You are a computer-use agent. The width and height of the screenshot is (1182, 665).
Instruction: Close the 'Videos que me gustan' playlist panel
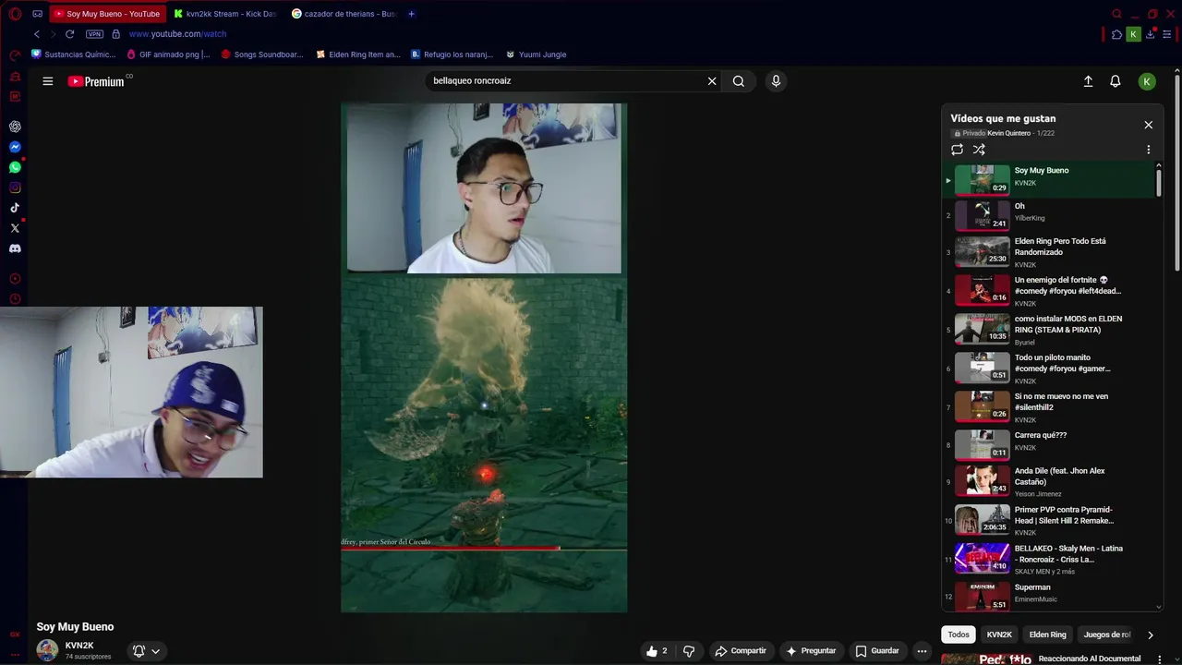pos(1149,125)
